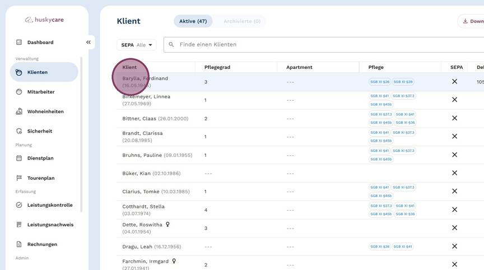Click SEPA X icon for Farchmin, Irmgard
This screenshot has height=270, width=484.
coord(455,264)
